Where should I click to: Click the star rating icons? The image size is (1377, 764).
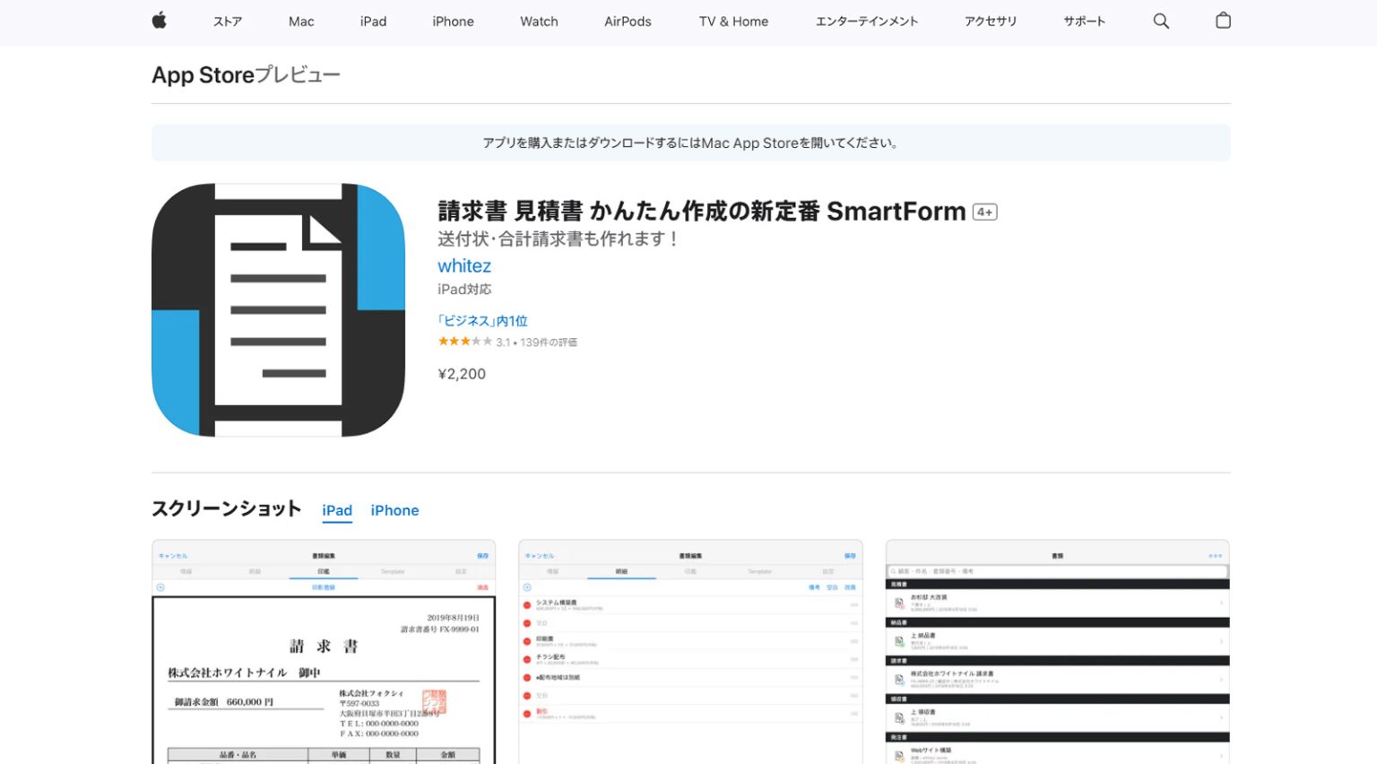coord(464,342)
